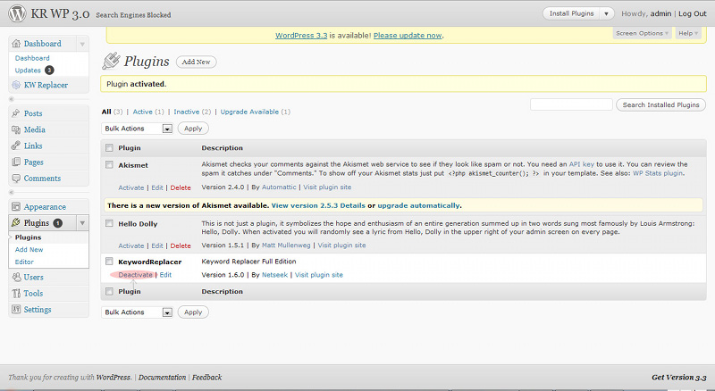This screenshot has width=715, height=391.
Task: Click the Add New button beside Plugins
Action: pyautogui.click(x=196, y=62)
